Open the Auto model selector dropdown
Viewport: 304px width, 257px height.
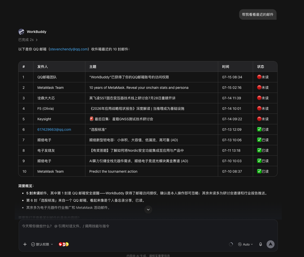[x=246, y=244]
